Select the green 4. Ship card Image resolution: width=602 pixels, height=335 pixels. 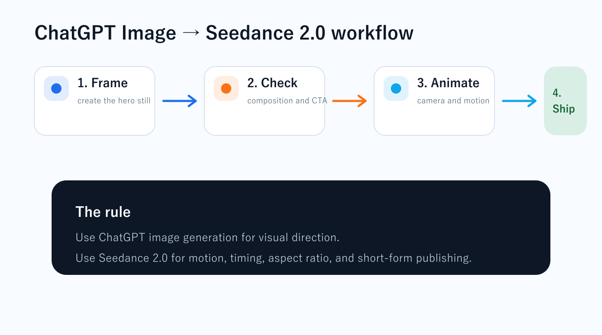coord(565,101)
